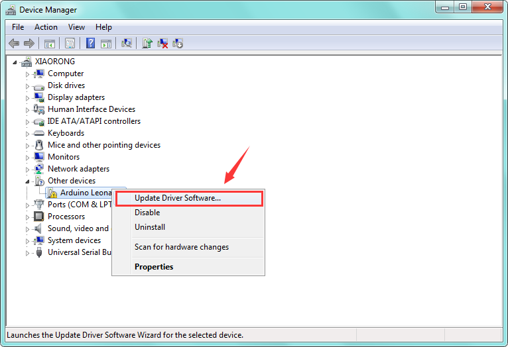Expand the Network adapters node arrow

tap(28, 169)
